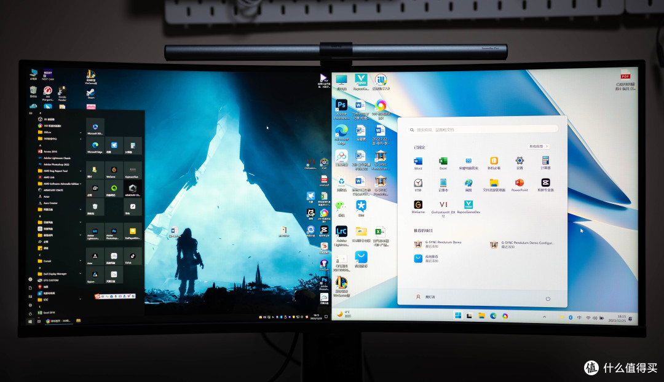Open Calculator in the right screen's pinned apps
664x382 pixels.
click(x=545, y=163)
